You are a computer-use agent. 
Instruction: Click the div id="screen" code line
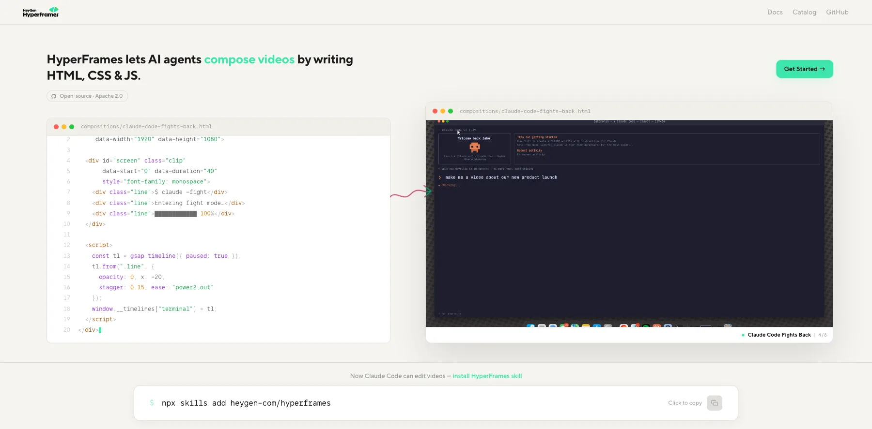[x=135, y=161]
